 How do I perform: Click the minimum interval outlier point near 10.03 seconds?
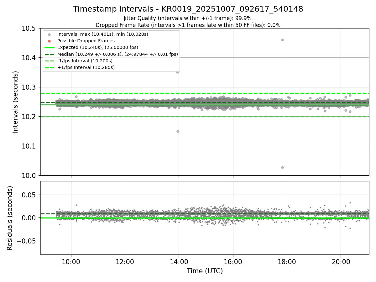coord(282,167)
